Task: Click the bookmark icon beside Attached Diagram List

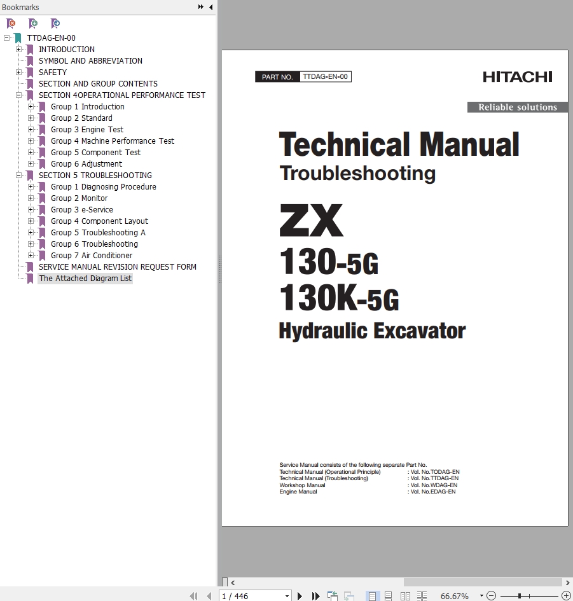Action: (30, 279)
